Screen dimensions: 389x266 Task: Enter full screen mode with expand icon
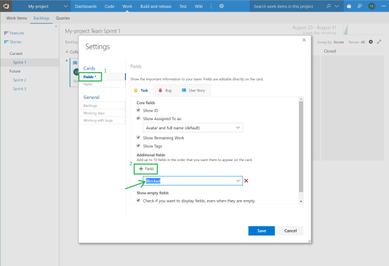point(379,42)
